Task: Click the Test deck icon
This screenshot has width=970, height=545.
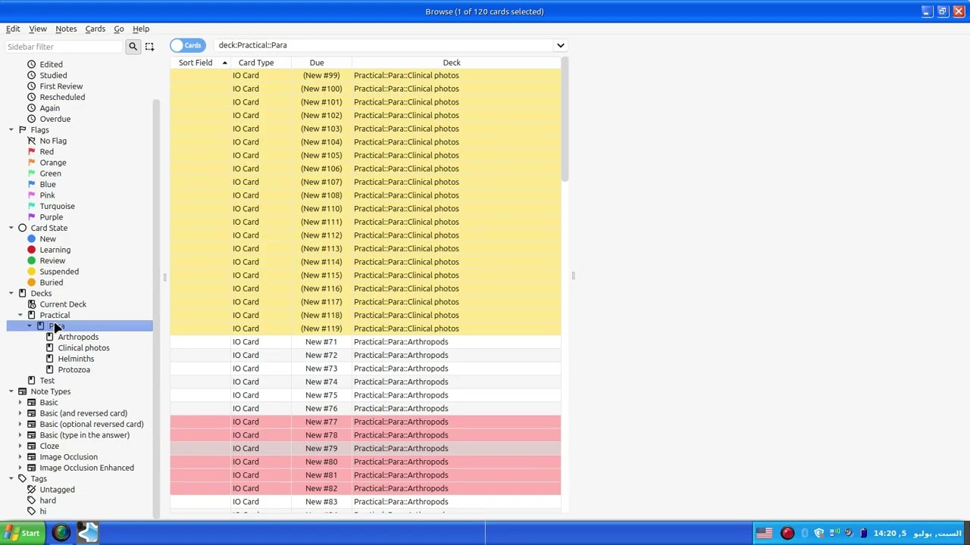Action: click(31, 381)
